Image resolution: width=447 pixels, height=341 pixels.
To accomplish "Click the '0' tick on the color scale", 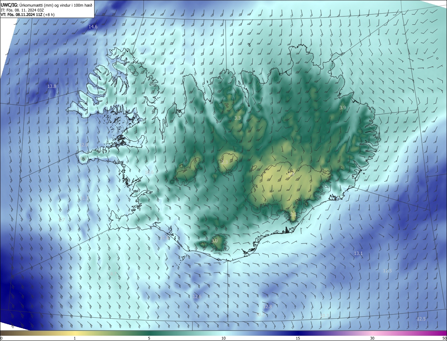I will (x=1, y=338).
